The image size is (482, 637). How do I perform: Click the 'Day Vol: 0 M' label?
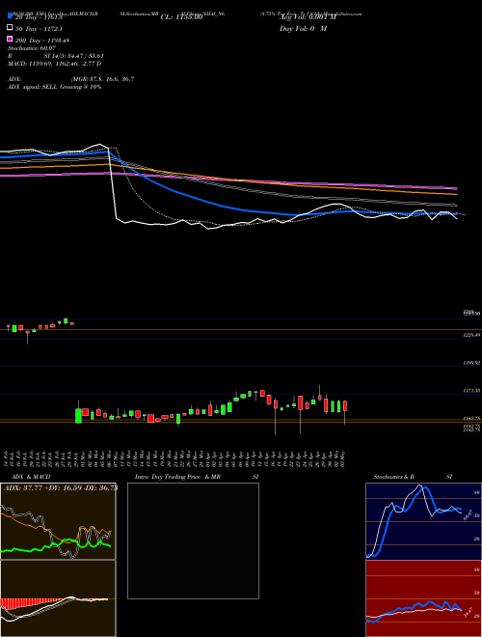point(303,29)
